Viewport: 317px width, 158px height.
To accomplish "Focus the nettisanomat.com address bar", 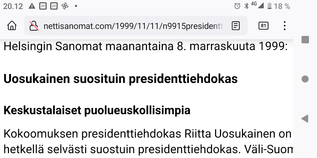I will point(133,26).
